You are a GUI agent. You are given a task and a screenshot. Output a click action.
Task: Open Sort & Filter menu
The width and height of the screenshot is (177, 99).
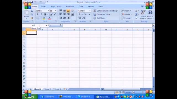tap(143, 15)
